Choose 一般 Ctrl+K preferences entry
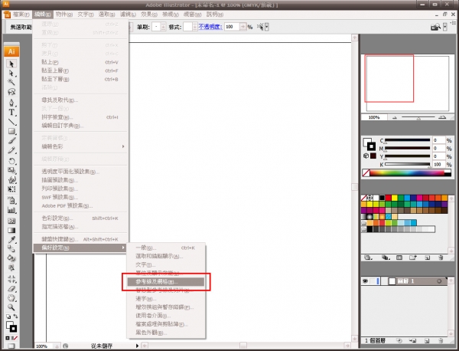 tap(166, 248)
